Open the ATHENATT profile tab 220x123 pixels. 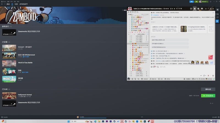24,4
